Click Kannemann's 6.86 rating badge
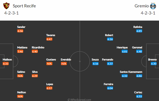The image size is (159, 101). point(139,76)
